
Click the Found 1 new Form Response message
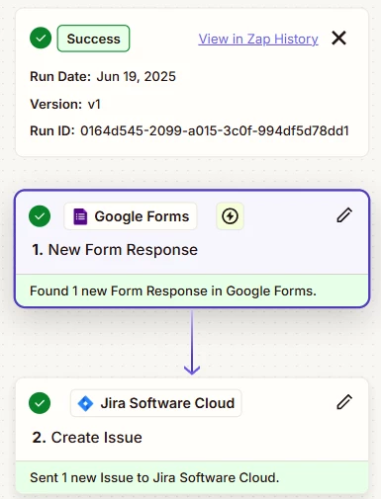[173, 291]
